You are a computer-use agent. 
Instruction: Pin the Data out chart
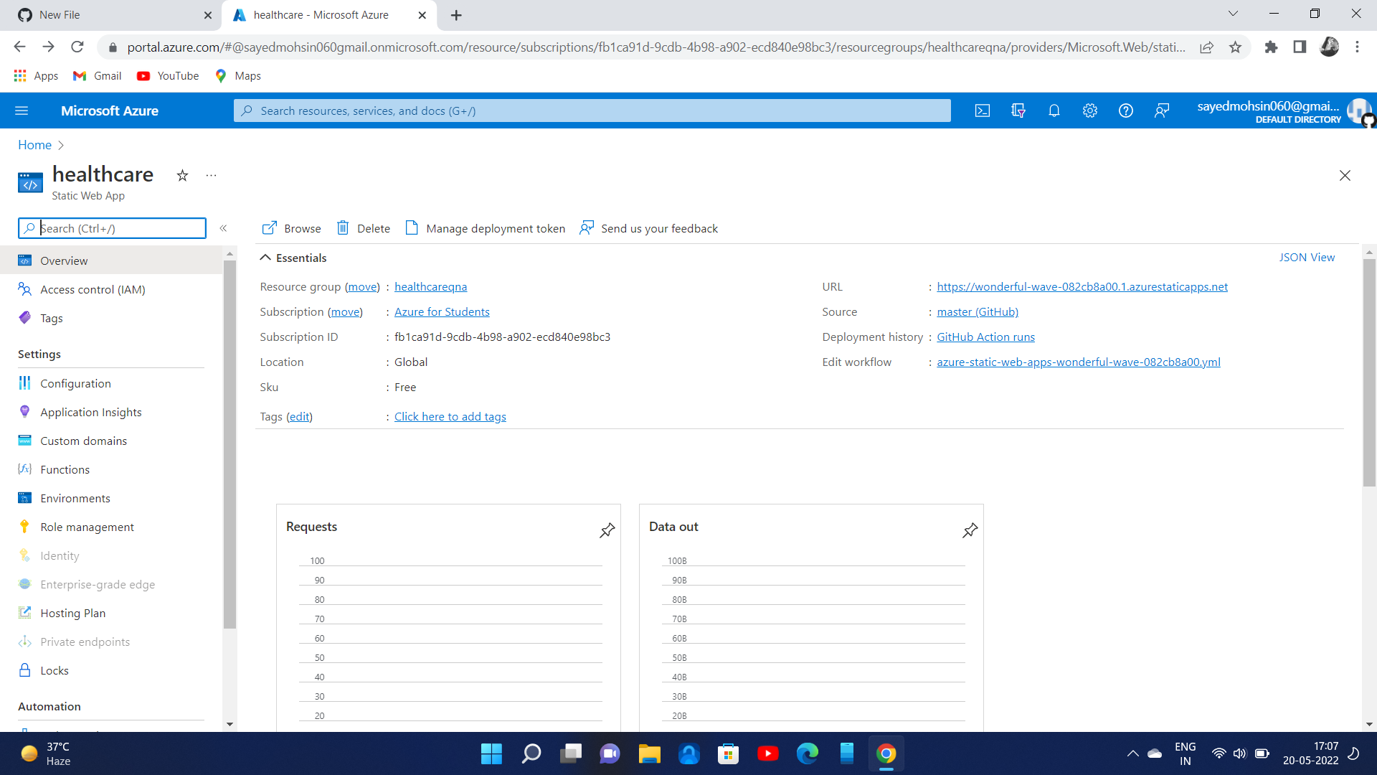(970, 530)
